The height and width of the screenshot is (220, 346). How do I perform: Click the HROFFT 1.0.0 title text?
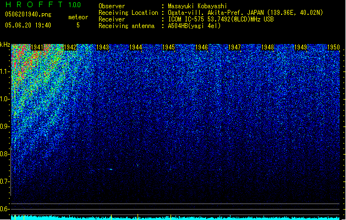43,4
